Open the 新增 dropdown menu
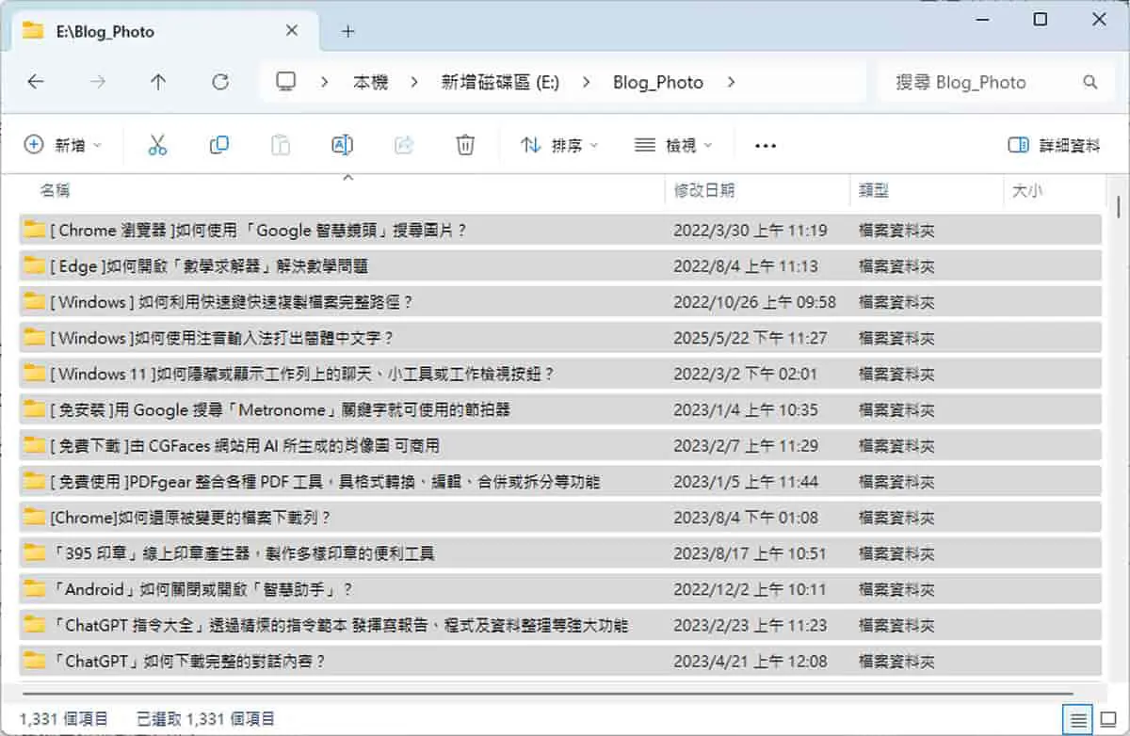Viewport: 1130px width, 736px height. 63,145
